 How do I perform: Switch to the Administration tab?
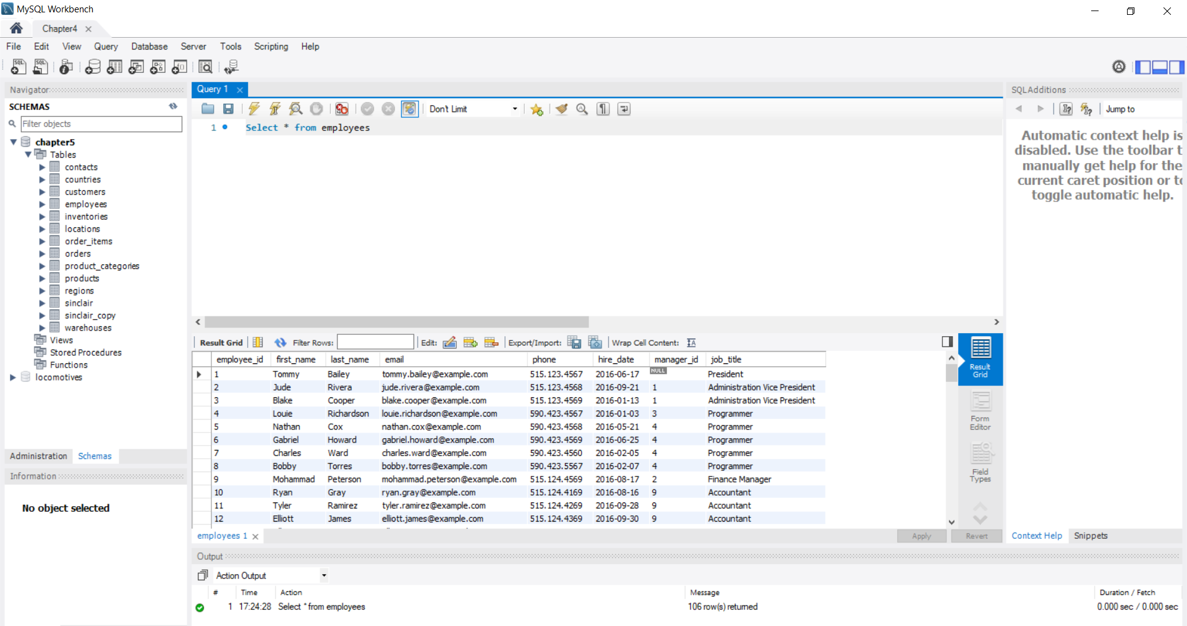pyautogui.click(x=38, y=456)
